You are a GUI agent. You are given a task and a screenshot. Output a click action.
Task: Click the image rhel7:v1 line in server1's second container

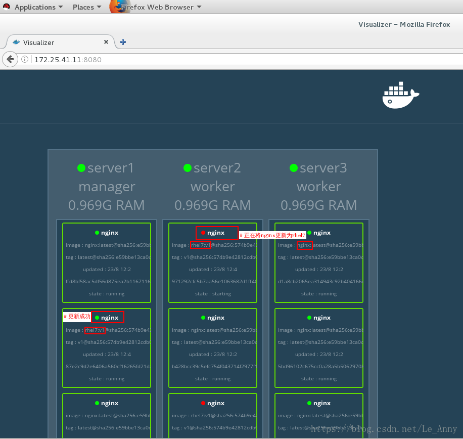pos(108,330)
